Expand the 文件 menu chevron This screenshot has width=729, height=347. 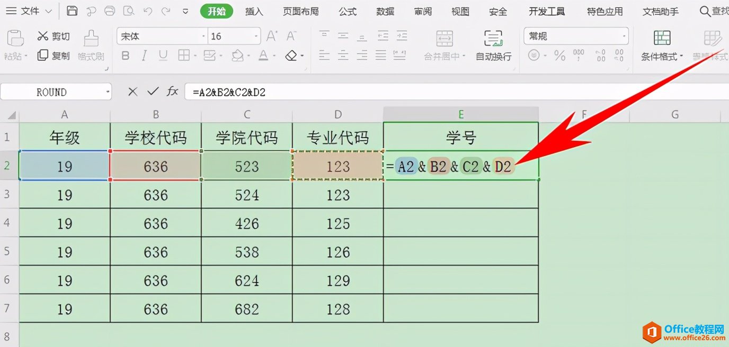48,11
